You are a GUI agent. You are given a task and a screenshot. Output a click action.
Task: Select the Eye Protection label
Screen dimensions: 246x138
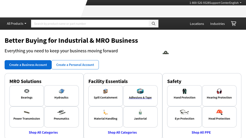[184, 119]
